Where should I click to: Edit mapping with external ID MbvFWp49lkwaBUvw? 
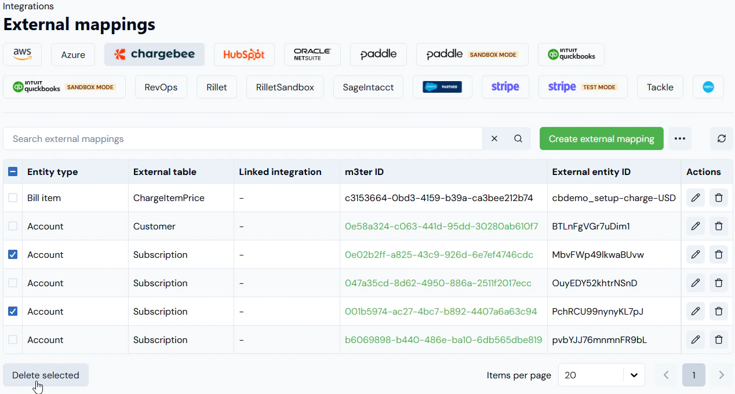click(x=696, y=254)
